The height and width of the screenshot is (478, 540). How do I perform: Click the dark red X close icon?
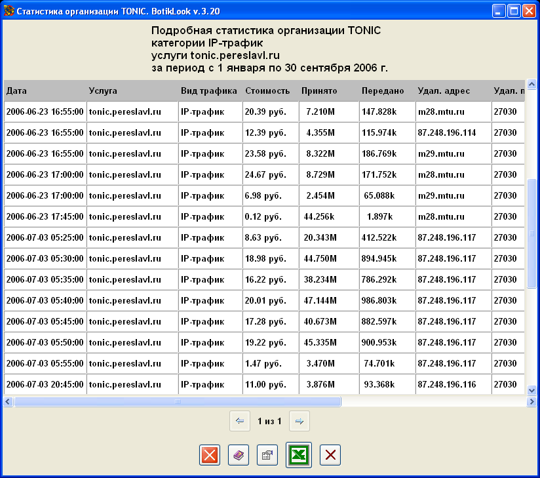point(330,455)
